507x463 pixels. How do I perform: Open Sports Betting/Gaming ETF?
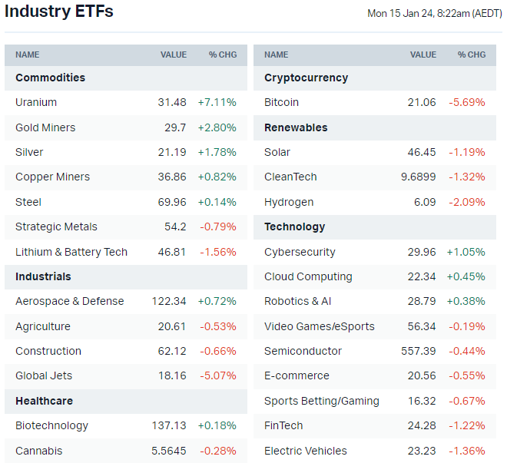pos(321,401)
